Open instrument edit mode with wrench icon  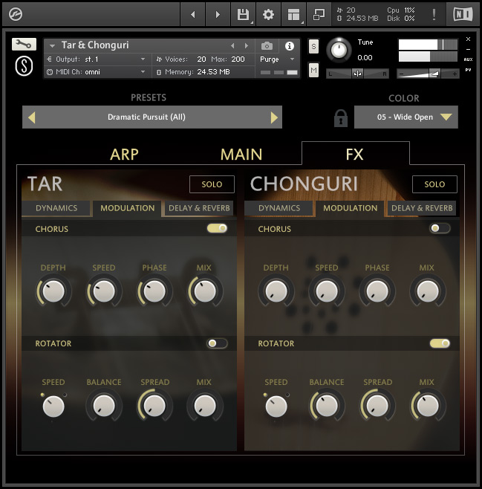coord(24,45)
